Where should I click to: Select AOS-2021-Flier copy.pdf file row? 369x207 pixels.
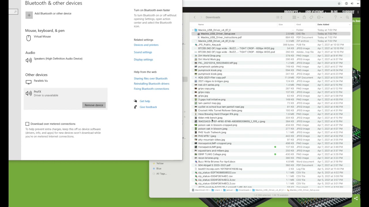[x=271, y=78]
